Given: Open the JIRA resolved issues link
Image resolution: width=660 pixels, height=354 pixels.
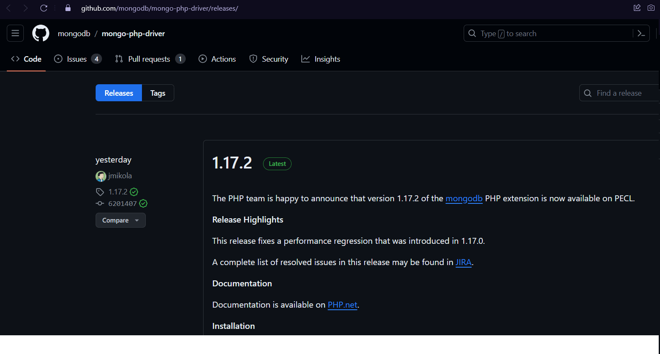Looking at the screenshot, I should pos(464,263).
